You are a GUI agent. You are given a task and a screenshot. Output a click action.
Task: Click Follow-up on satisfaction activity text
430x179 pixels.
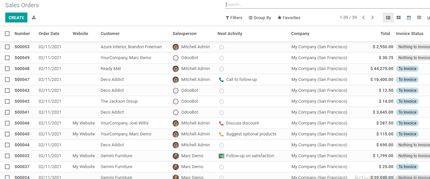pos(250,156)
